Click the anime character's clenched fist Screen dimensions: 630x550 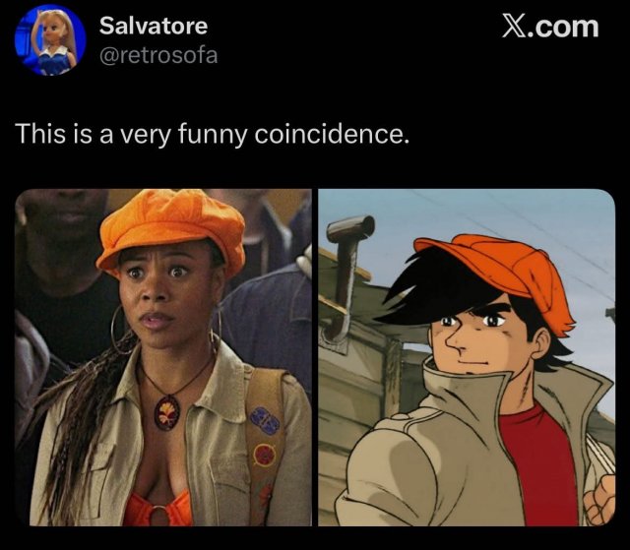tap(600, 500)
